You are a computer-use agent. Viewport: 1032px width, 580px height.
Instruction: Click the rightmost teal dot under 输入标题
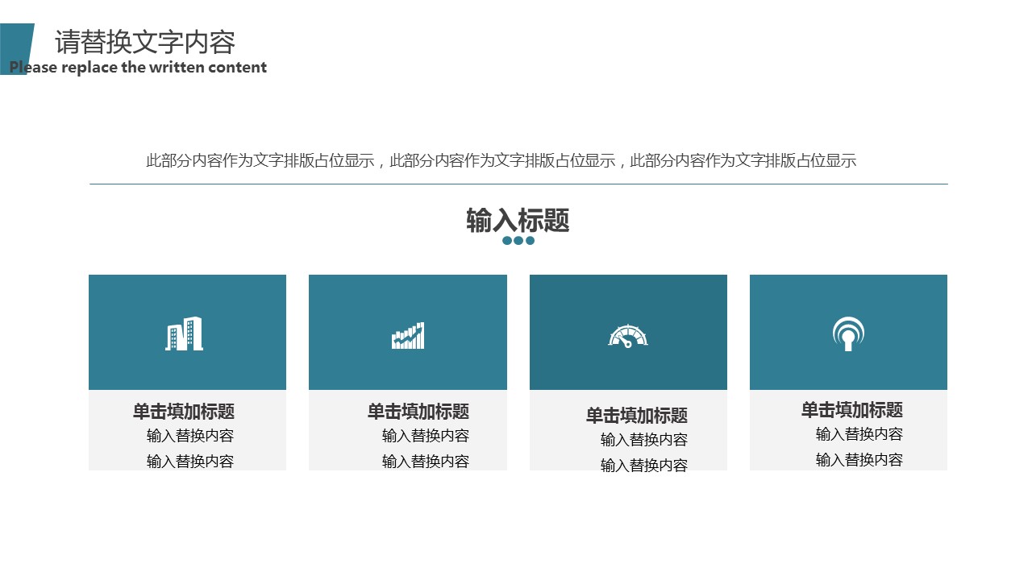530,240
